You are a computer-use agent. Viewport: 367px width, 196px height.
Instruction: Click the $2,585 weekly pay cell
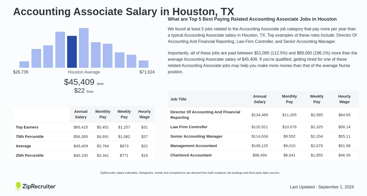(x=317, y=115)
